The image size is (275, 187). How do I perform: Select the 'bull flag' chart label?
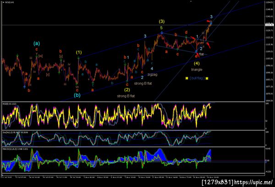click(197, 78)
